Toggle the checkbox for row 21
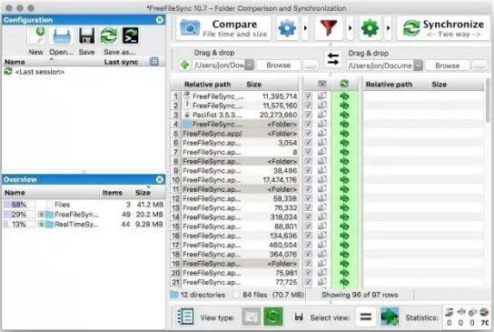Screen dimensions: 494x332 coord(309,282)
